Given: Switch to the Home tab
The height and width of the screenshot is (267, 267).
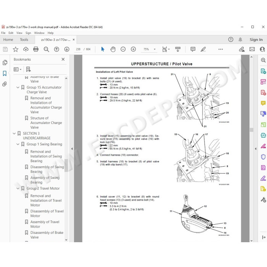Looking at the screenshot, I should point(8,40).
